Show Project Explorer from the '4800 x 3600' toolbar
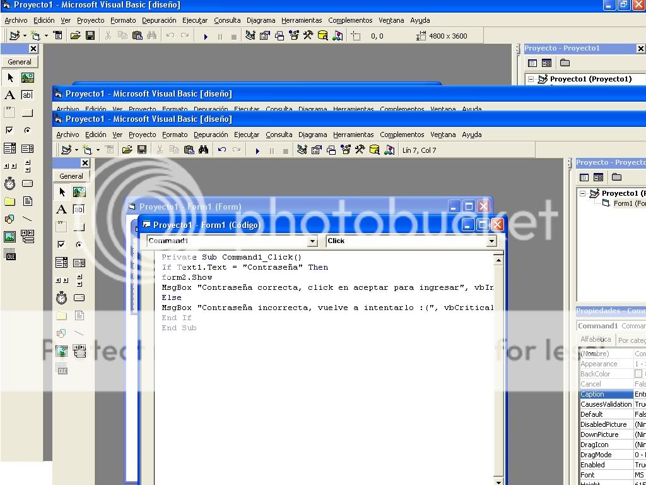 click(250, 35)
